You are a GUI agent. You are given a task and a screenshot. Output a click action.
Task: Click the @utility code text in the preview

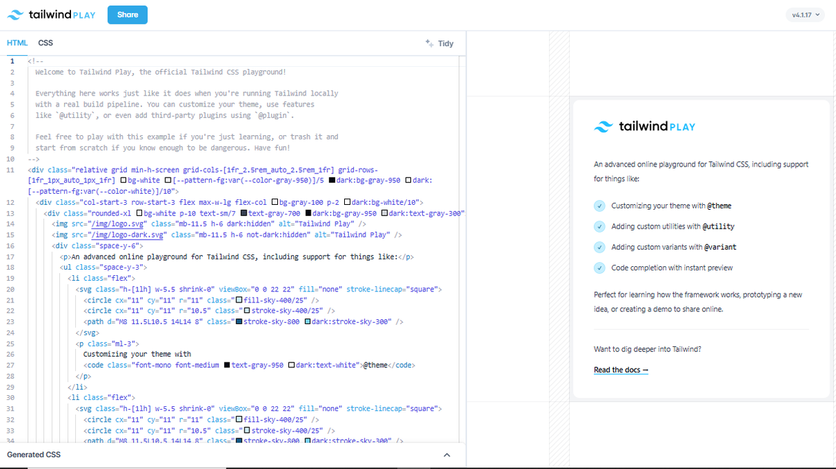[x=718, y=226]
